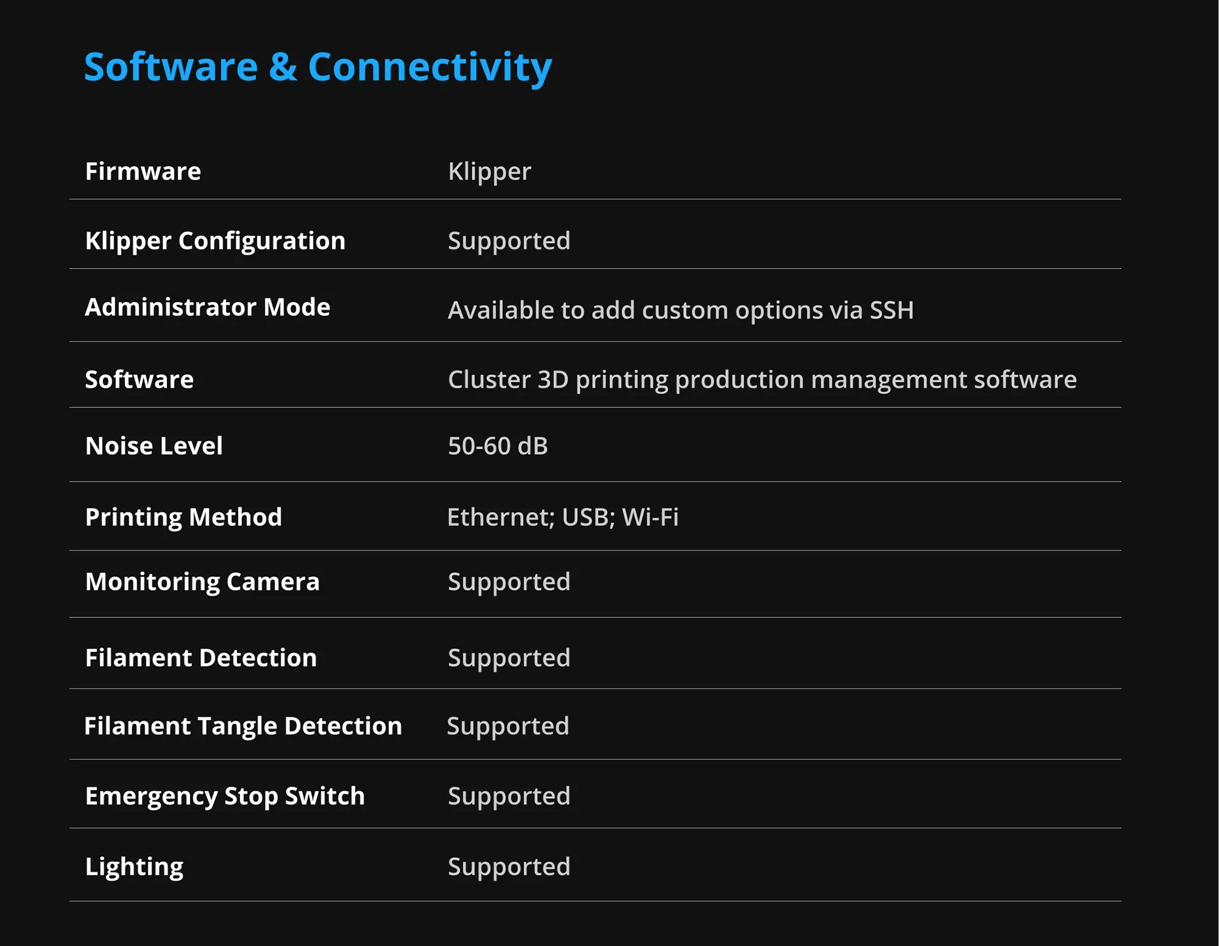1219x946 pixels.
Task: Click the Filament Tangle Detection label
Action: point(243,726)
